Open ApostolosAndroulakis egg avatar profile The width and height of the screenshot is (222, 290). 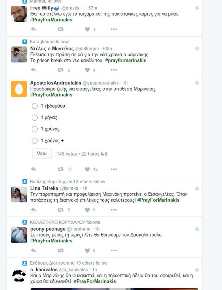pos(19,89)
